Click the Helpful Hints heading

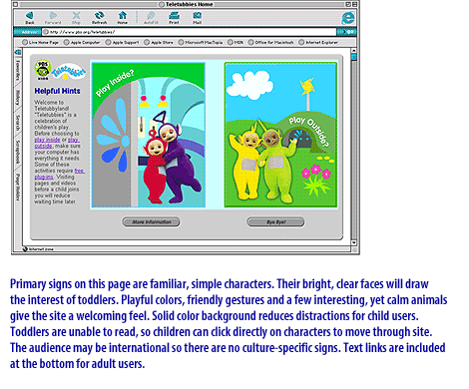(58, 91)
